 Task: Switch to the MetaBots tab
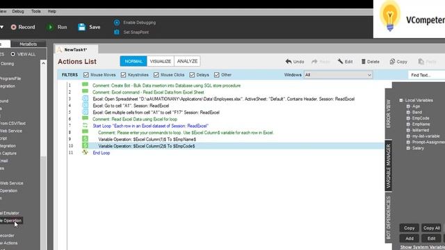tap(28, 44)
